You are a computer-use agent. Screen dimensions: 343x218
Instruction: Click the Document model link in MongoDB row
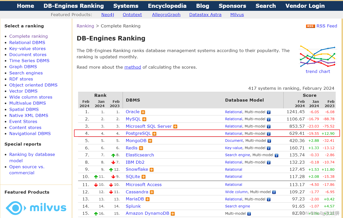[x=234, y=141]
